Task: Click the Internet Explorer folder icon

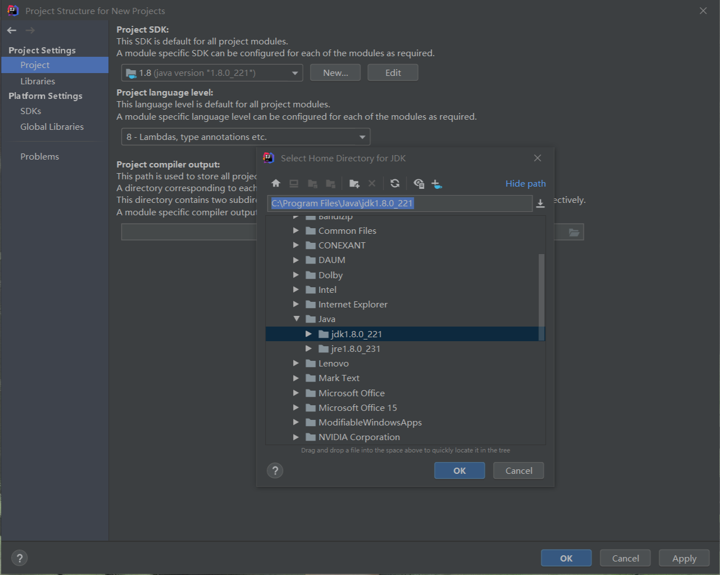Action: tap(311, 304)
